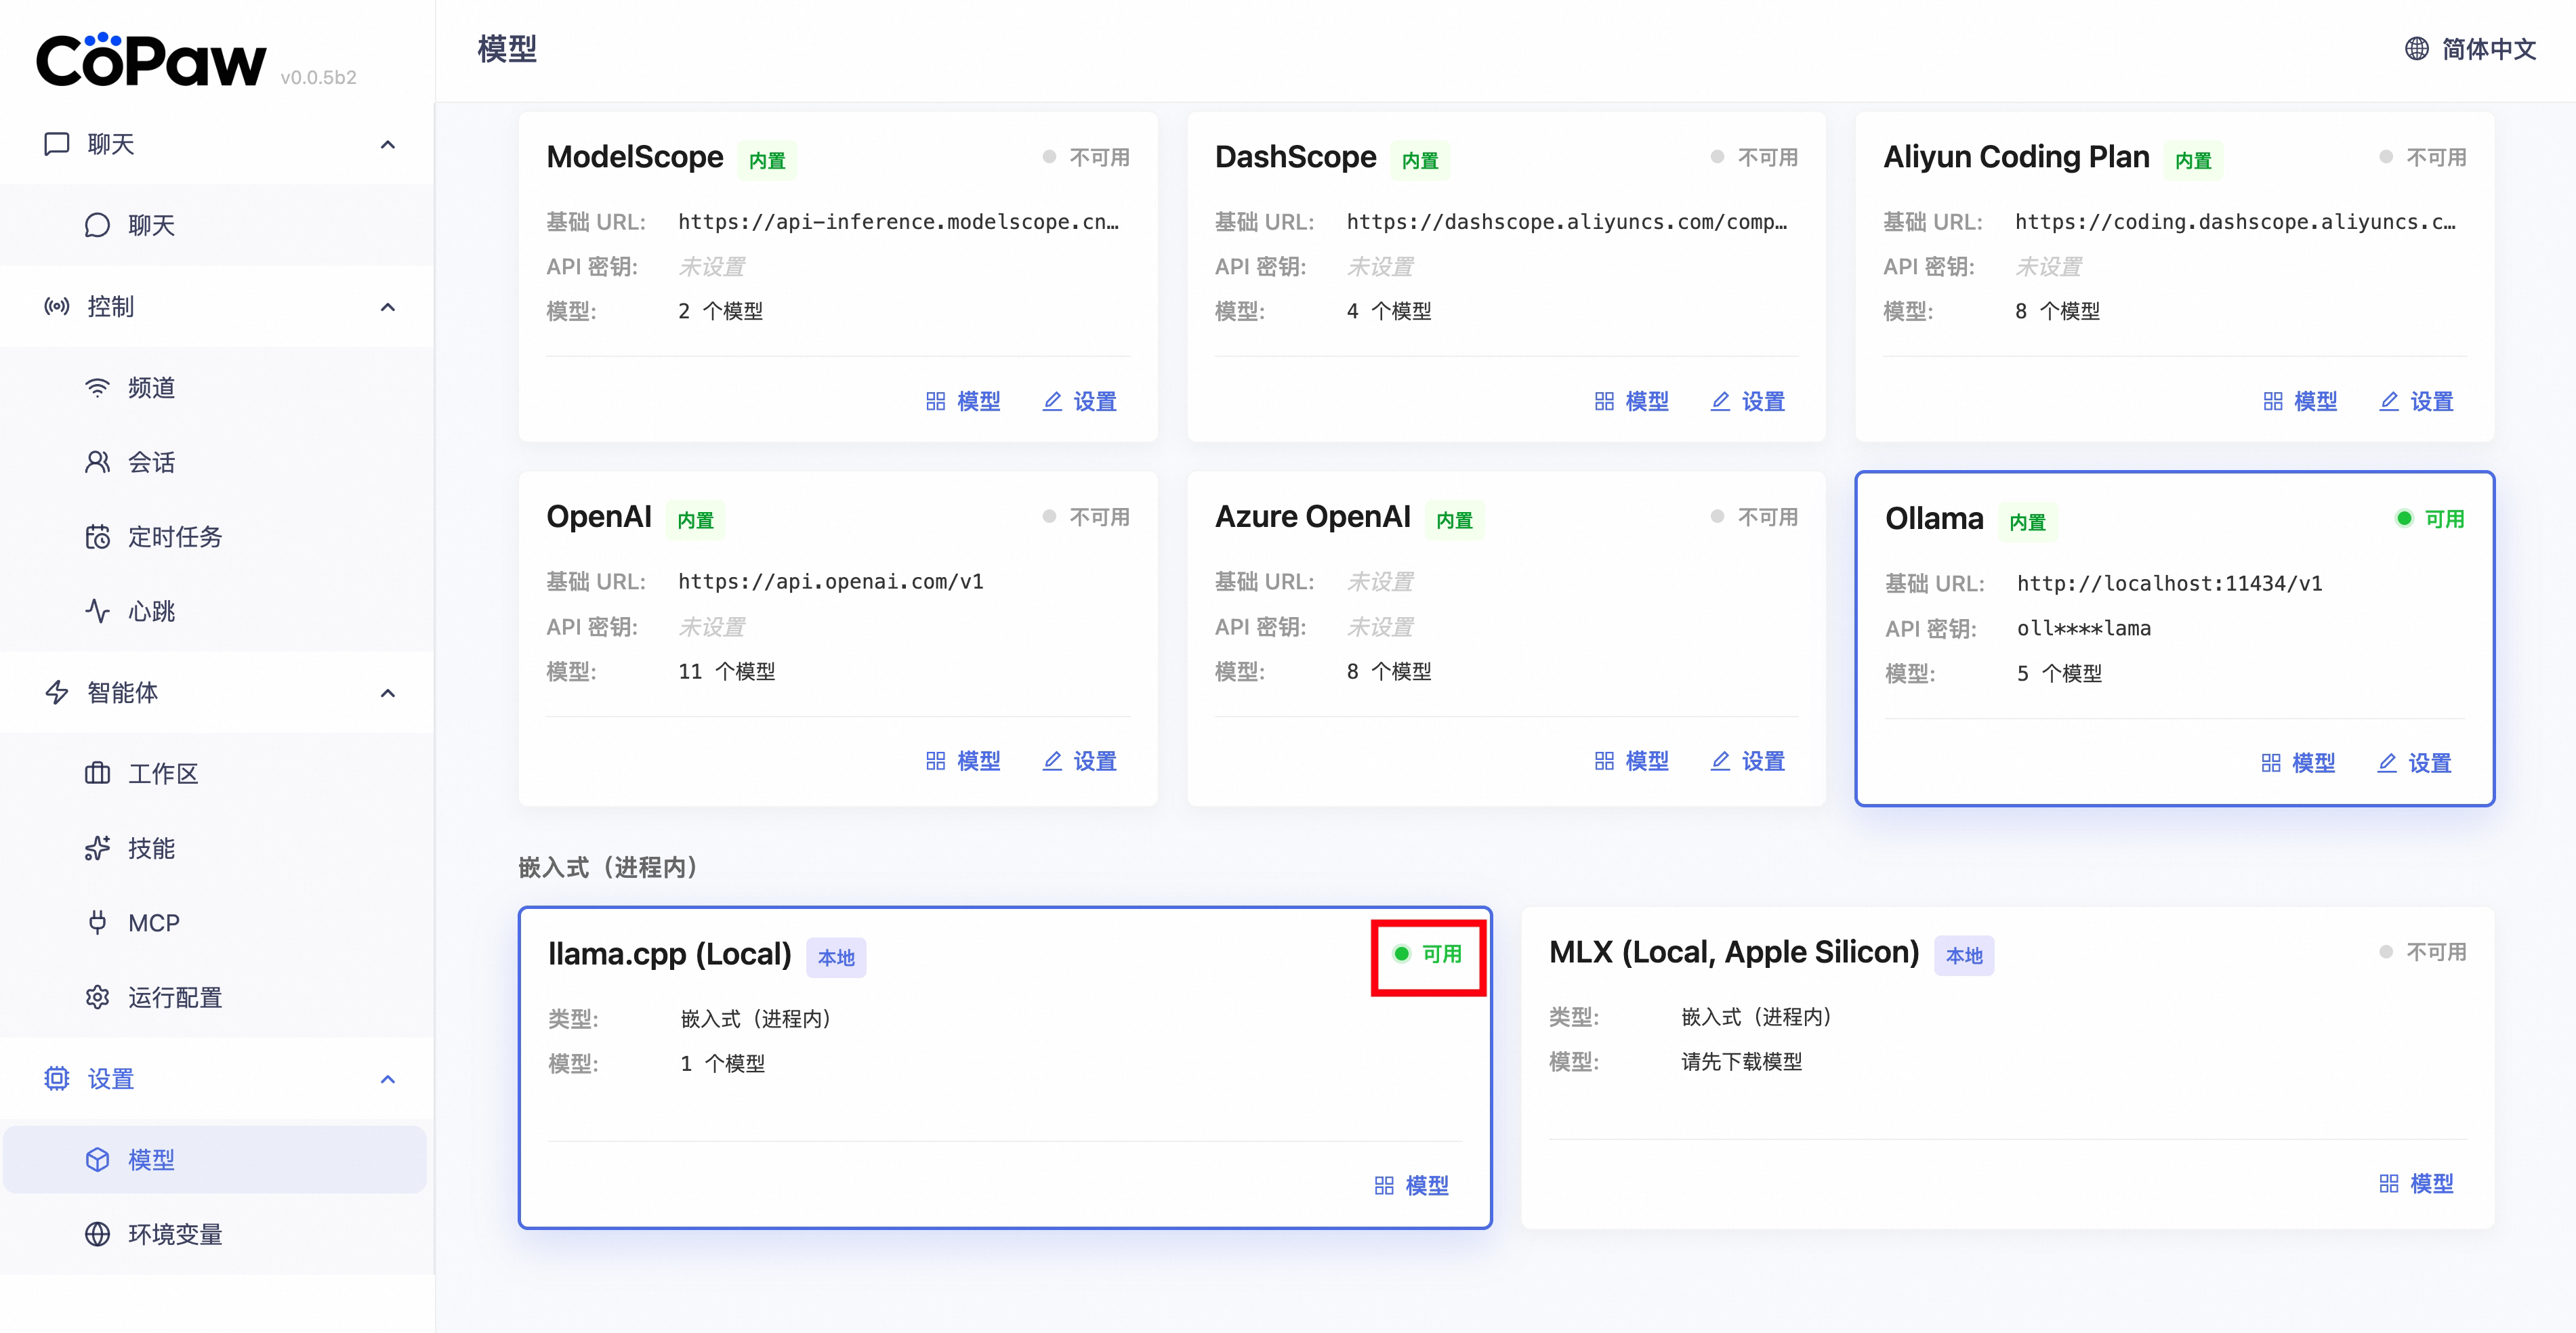This screenshot has height=1333, width=2576.
Task: Open 模型 list for Ollama provider
Action: pos(2298,763)
